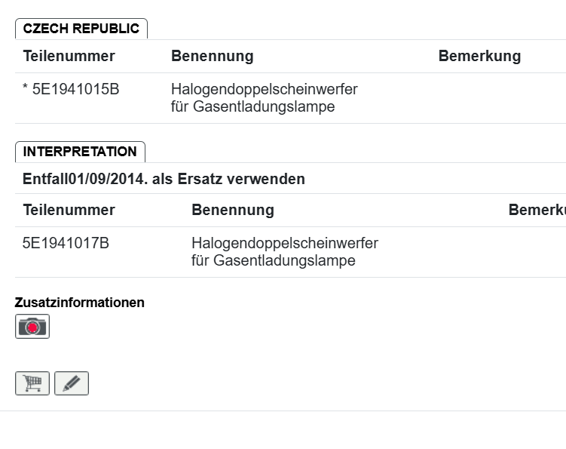Click 'für Gasentladungslampe' text in Interpretation row

274,260
